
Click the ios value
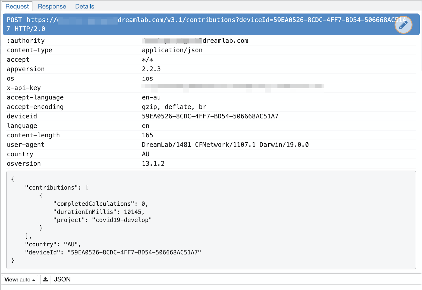(148, 79)
